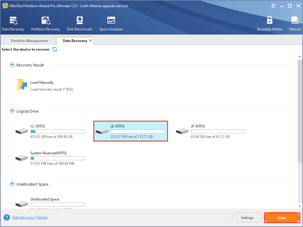Click the "Load Manually" label
303x227 pixels.
tap(42, 83)
